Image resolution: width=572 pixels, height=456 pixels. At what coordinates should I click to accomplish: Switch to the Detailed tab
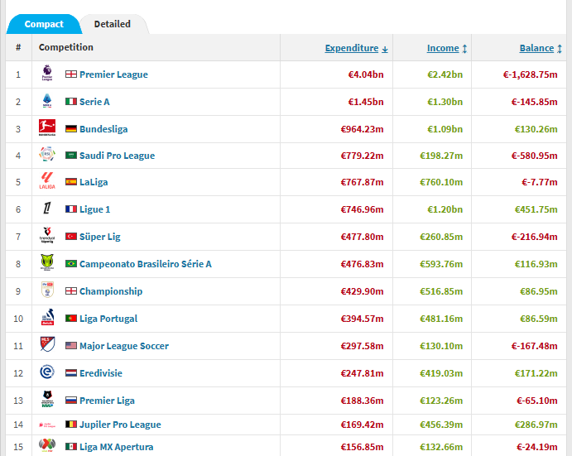113,24
